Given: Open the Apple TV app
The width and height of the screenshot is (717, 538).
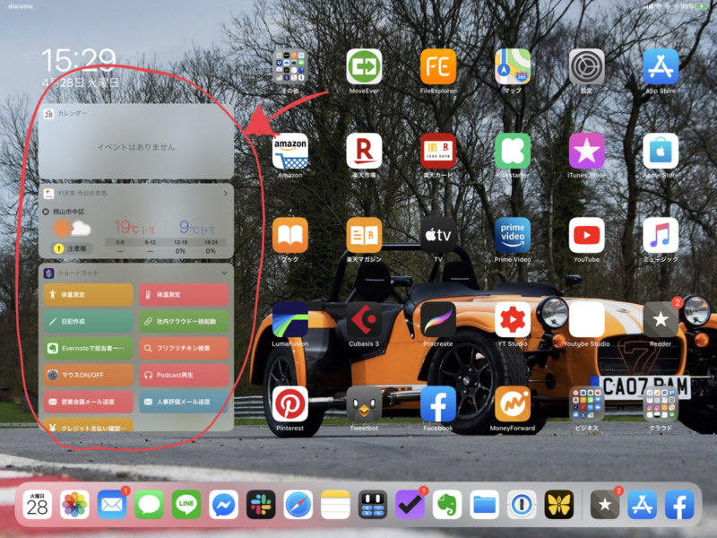Looking at the screenshot, I should pos(438,235).
